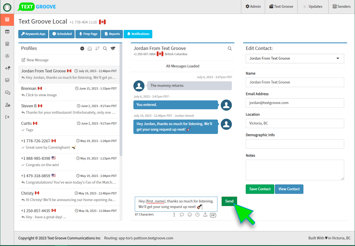
Task: Click the 'Hey Jordan, thanks so much' message bubble
Action: (x=176, y=127)
